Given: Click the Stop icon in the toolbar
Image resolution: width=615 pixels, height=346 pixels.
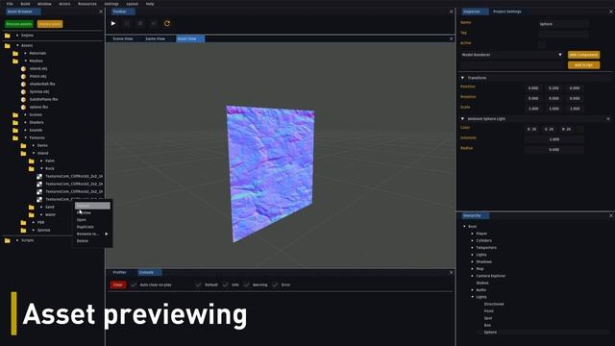Looking at the screenshot, I should pos(140,23).
